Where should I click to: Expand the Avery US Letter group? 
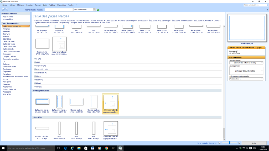click(35, 69)
